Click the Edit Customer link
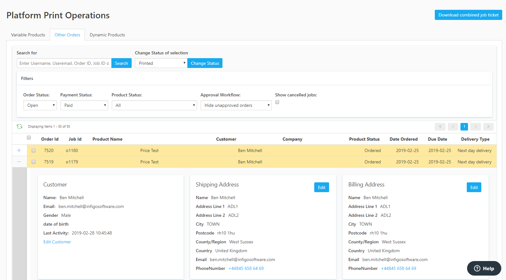Image resolution: width=506 pixels, height=280 pixels. click(57, 242)
